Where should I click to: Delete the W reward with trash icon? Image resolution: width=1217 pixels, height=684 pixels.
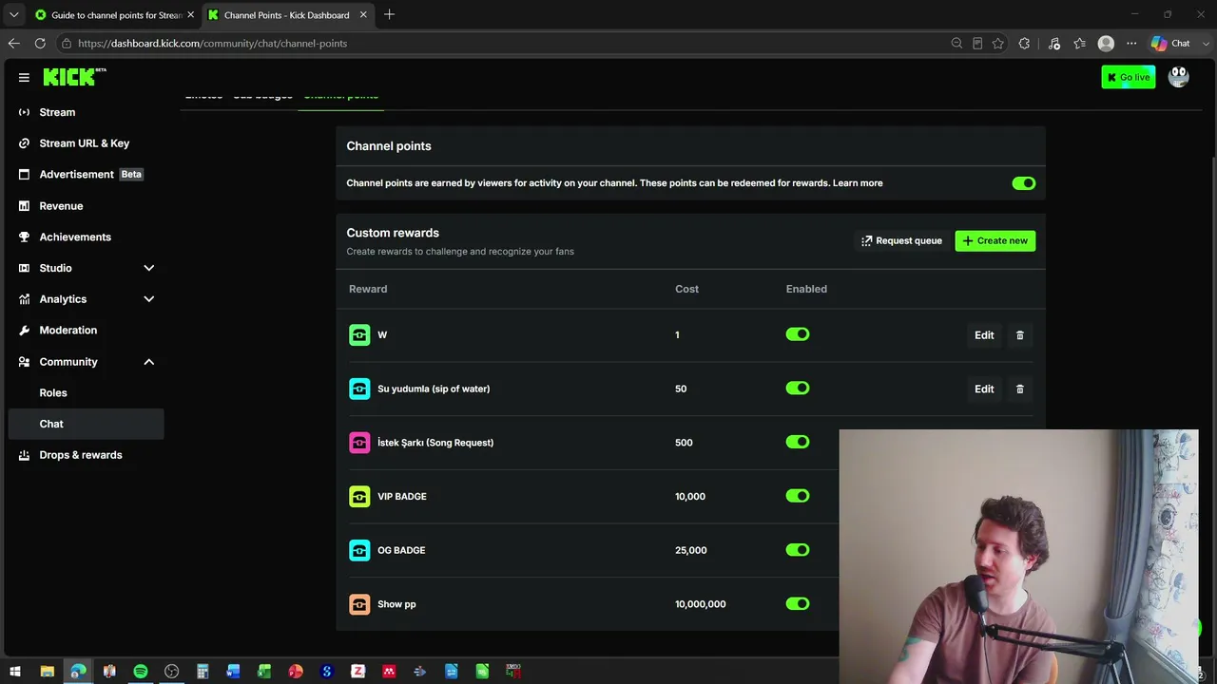point(1020,335)
